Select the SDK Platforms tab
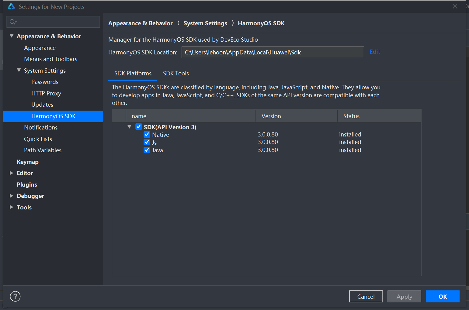 (133, 73)
